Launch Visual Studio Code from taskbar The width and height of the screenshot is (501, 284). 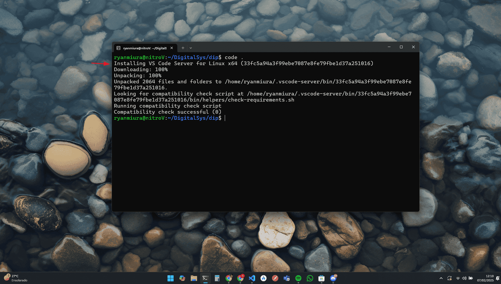pos(252,278)
